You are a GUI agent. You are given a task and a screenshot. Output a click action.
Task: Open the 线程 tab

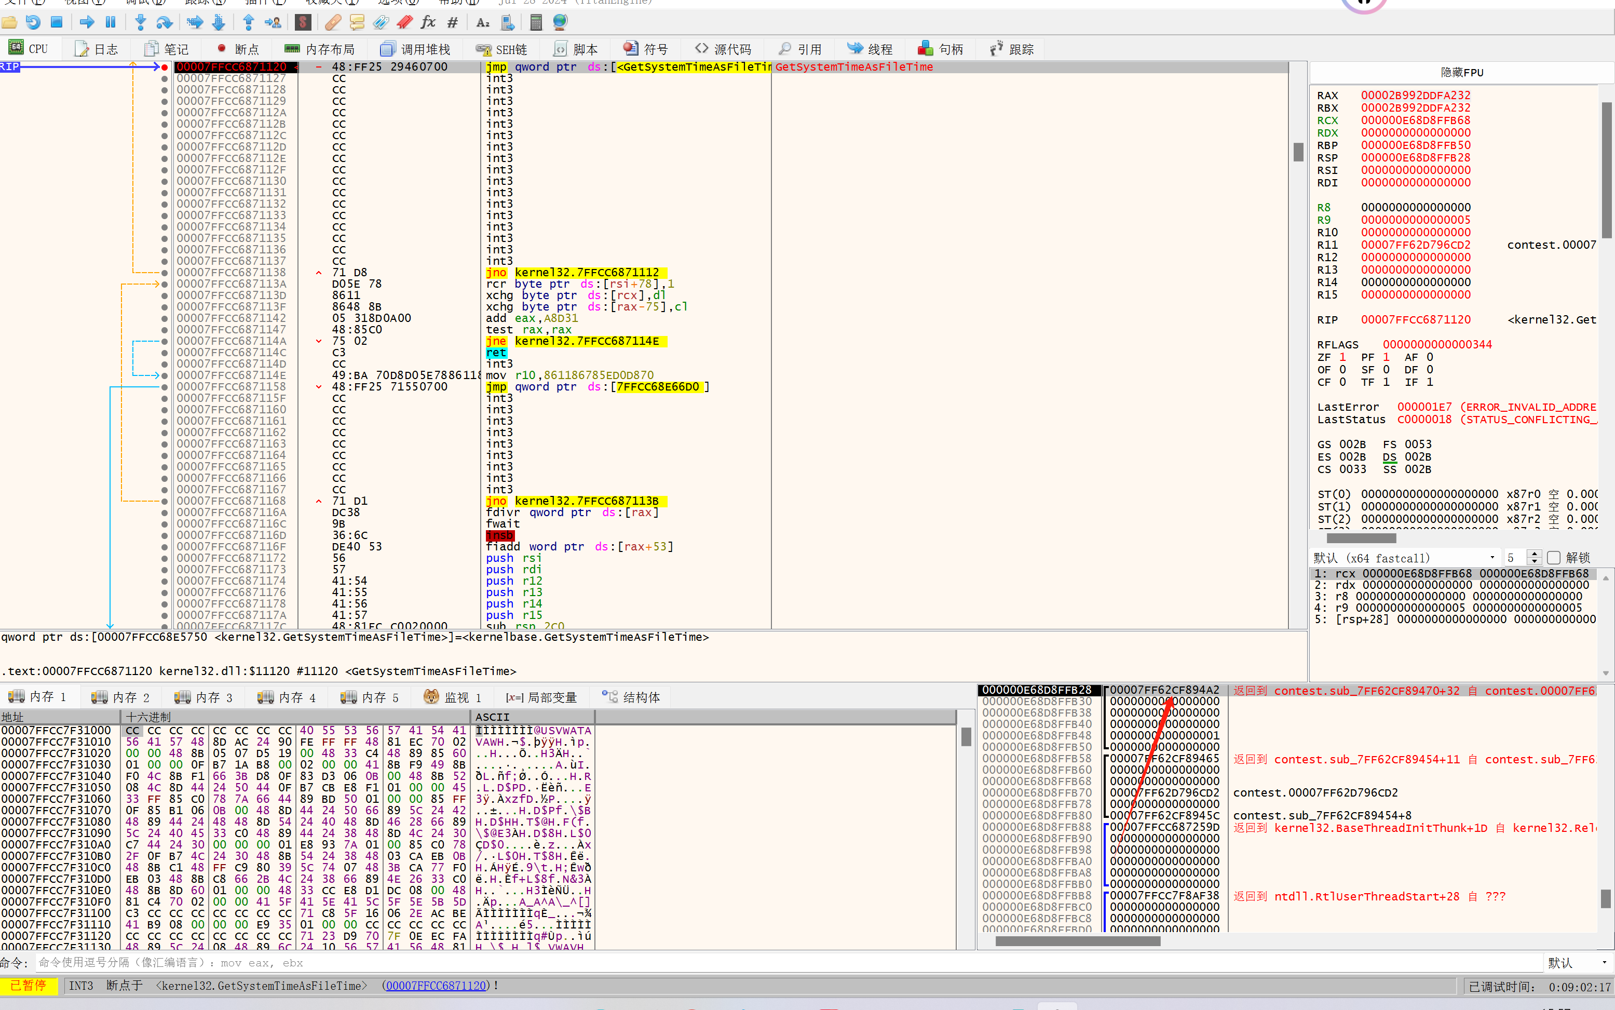(x=870, y=49)
